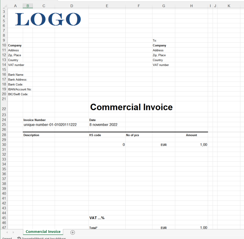Select row 30 header
This screenshot has height=239, width=244.
click(x=4, y=145)
